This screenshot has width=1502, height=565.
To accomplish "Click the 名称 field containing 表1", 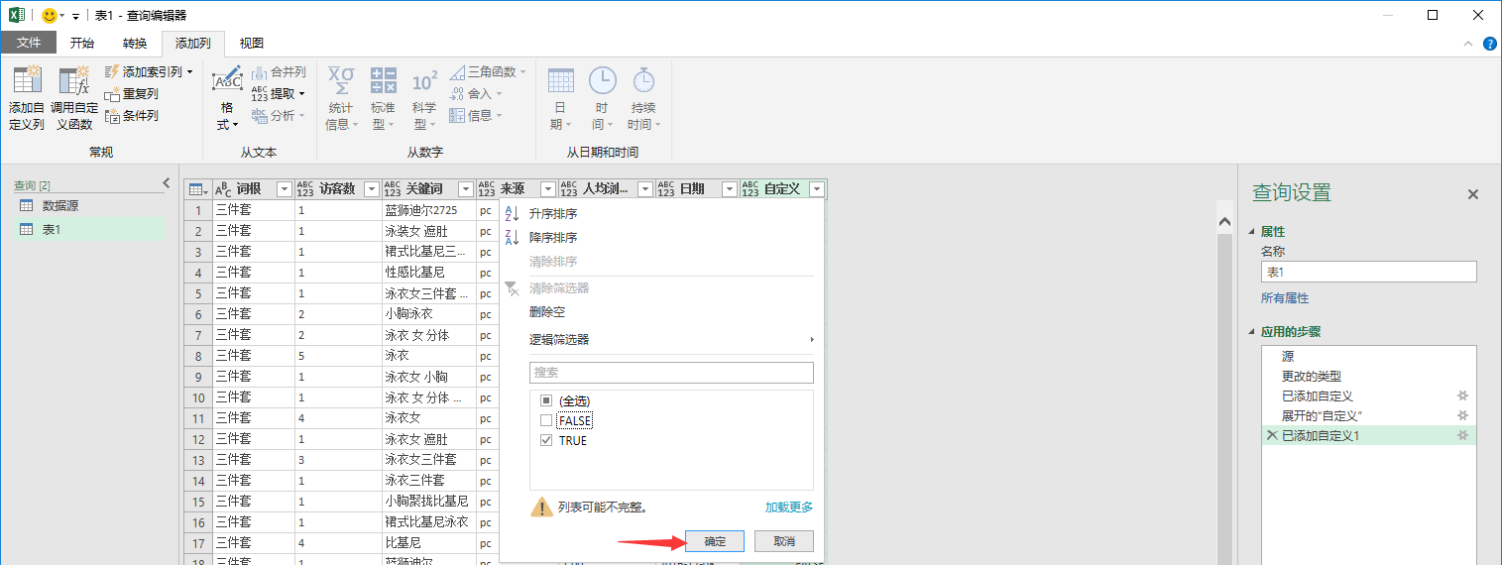I will (x=1369, y=272).
